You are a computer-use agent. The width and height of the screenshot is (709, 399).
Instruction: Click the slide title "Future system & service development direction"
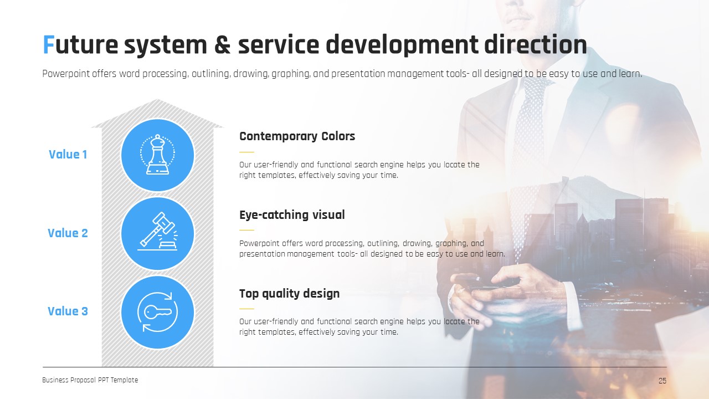coord(315,45)
